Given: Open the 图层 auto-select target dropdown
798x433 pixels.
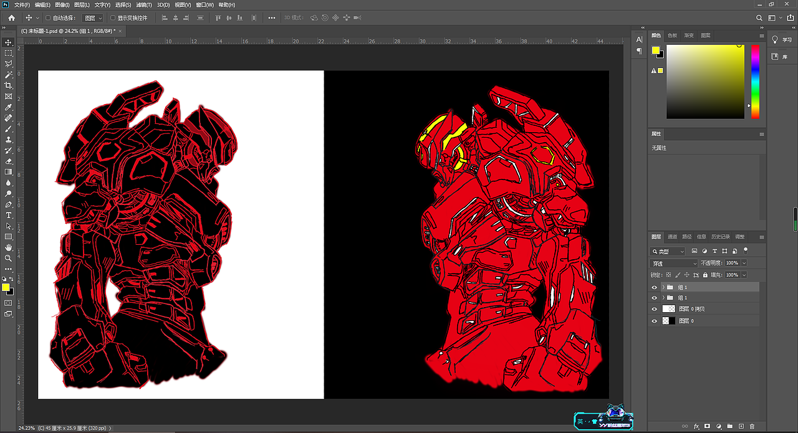Looking at the screenshot, I should [x=94, y=18].
